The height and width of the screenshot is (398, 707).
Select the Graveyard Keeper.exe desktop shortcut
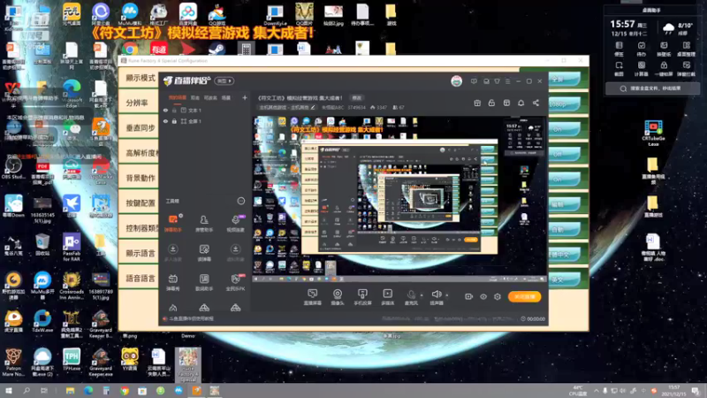[x=101, y=363]
